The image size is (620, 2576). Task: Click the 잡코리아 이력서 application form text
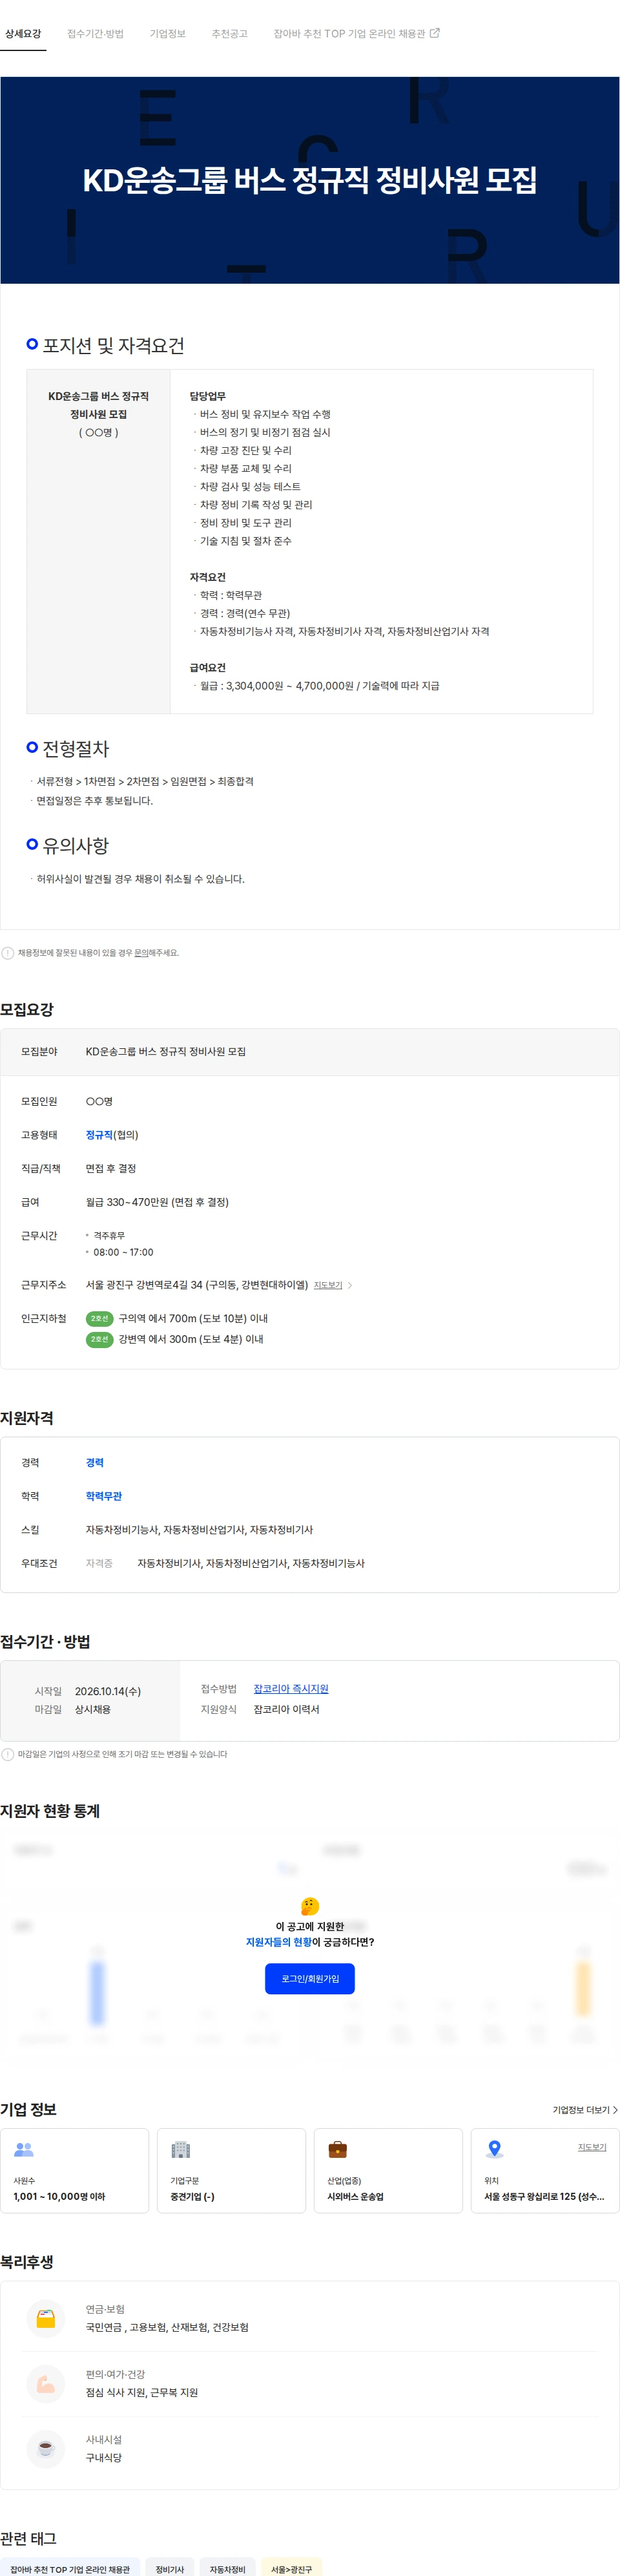point(287,1710)
